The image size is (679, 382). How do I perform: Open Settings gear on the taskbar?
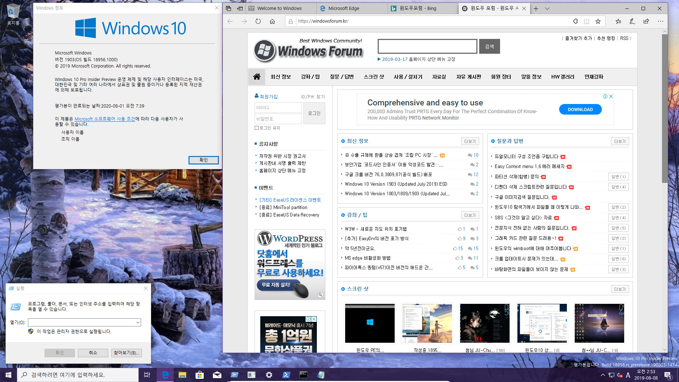tap(269, 375)
